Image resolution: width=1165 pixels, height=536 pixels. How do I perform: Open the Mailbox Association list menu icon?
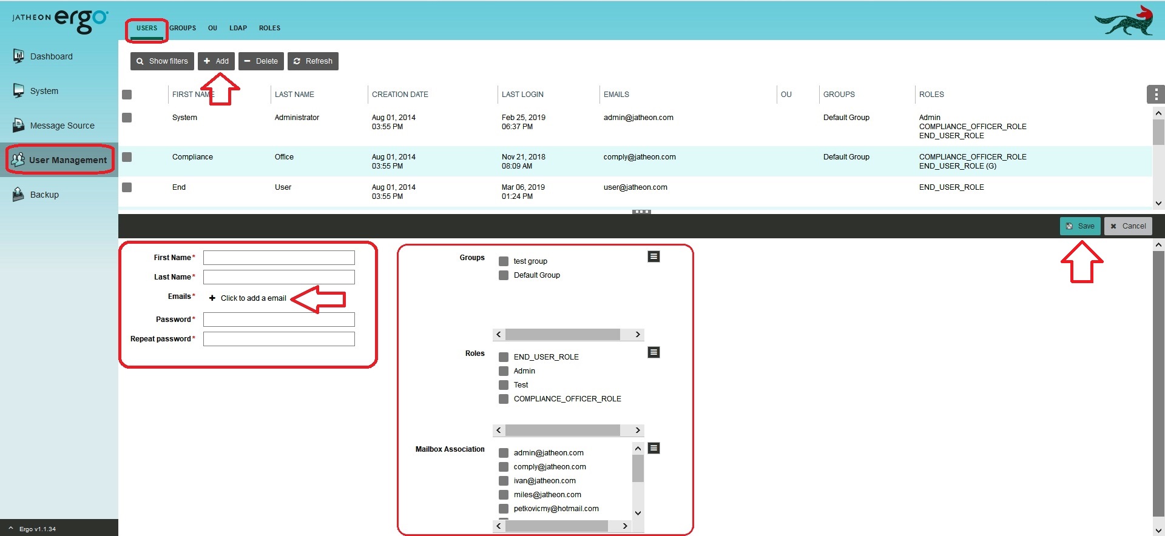[x=653, y=448]
